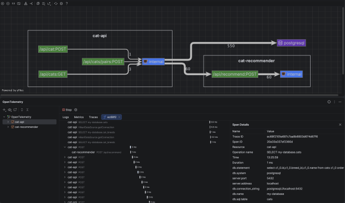
Task: Fit diagram content to window
Action: coord(19,3)
